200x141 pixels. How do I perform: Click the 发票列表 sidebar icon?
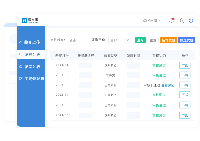coord(21,66)
